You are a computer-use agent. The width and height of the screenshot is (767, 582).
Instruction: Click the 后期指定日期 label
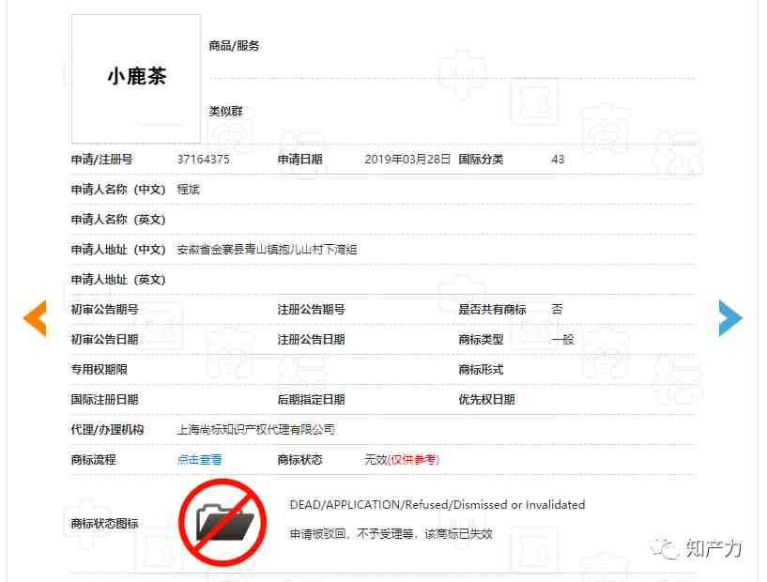point(311,400)
